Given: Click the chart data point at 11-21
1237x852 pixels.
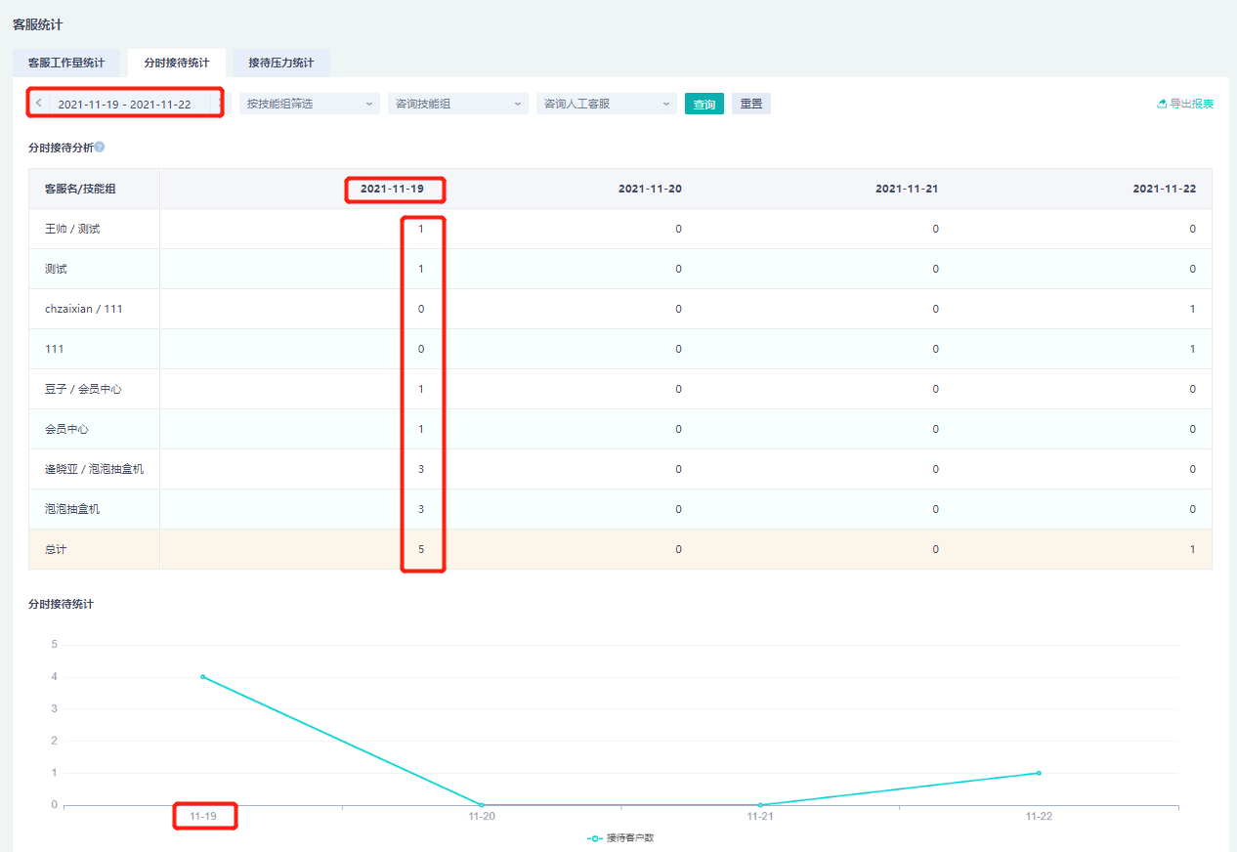Looking at the screenshot, I should click(x=760, y=805).
